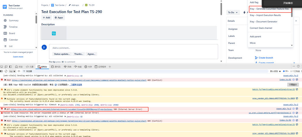Viewport: 302px width, 137px height.
Task: Toggle device emulation icon in DevTools
Action: 6,67
